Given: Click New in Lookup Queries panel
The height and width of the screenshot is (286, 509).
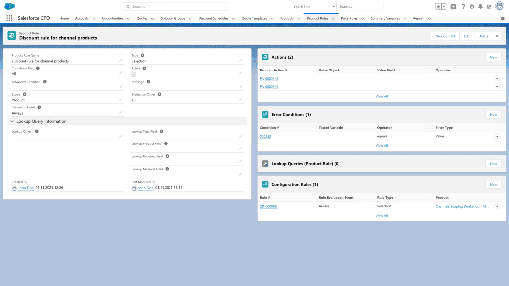Looking at the screenshot, I should pos(493,164).
